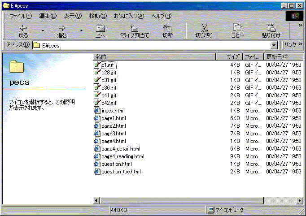This screenshot has width=306, height=216.
Task: Click the Forward (進む) toolbar button
Action: click(x=61, y=31)
